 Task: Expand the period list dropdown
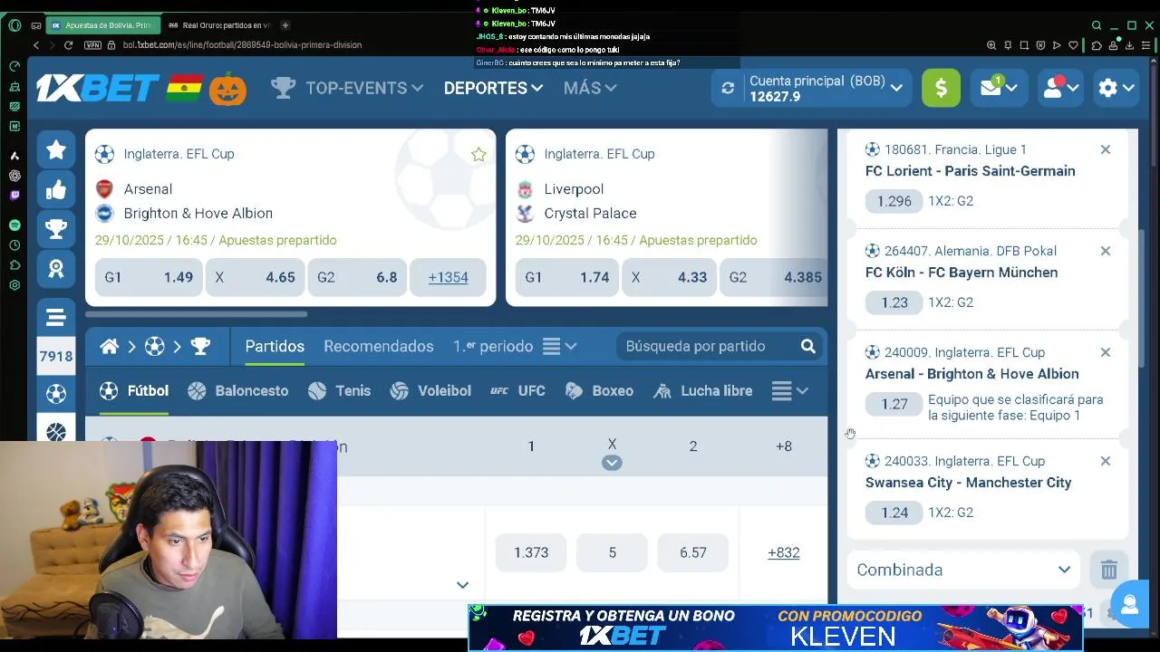(x=560, y=346)
